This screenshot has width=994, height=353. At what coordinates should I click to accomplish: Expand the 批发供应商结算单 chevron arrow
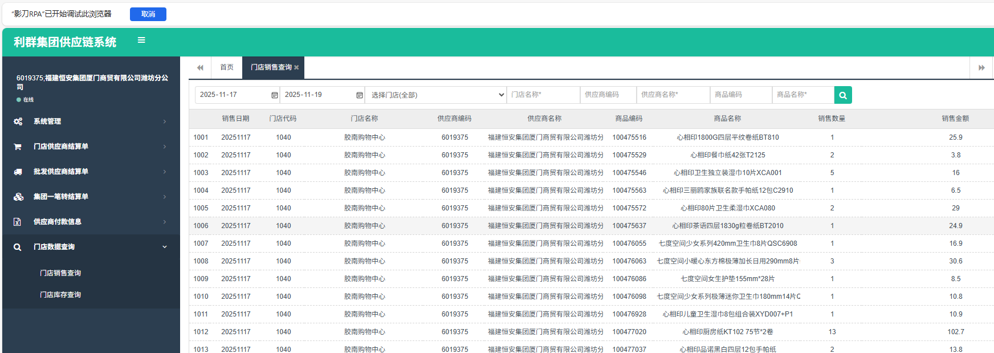coord(165,172)
